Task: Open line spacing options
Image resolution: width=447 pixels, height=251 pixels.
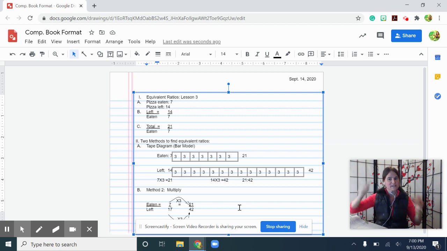Action: [x=341, y=54]
